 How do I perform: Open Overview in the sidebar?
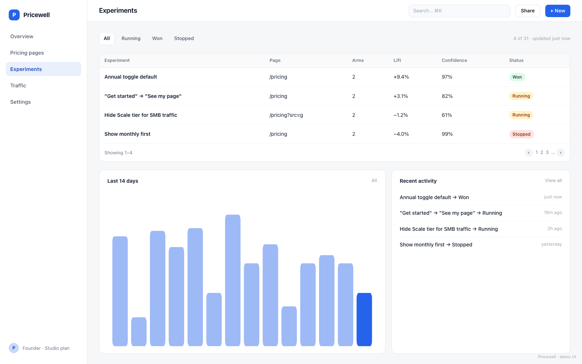[x=43, y=36]
